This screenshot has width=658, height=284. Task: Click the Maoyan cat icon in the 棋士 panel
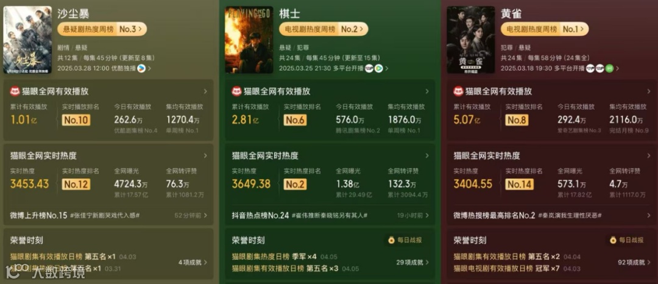point(236,91)
